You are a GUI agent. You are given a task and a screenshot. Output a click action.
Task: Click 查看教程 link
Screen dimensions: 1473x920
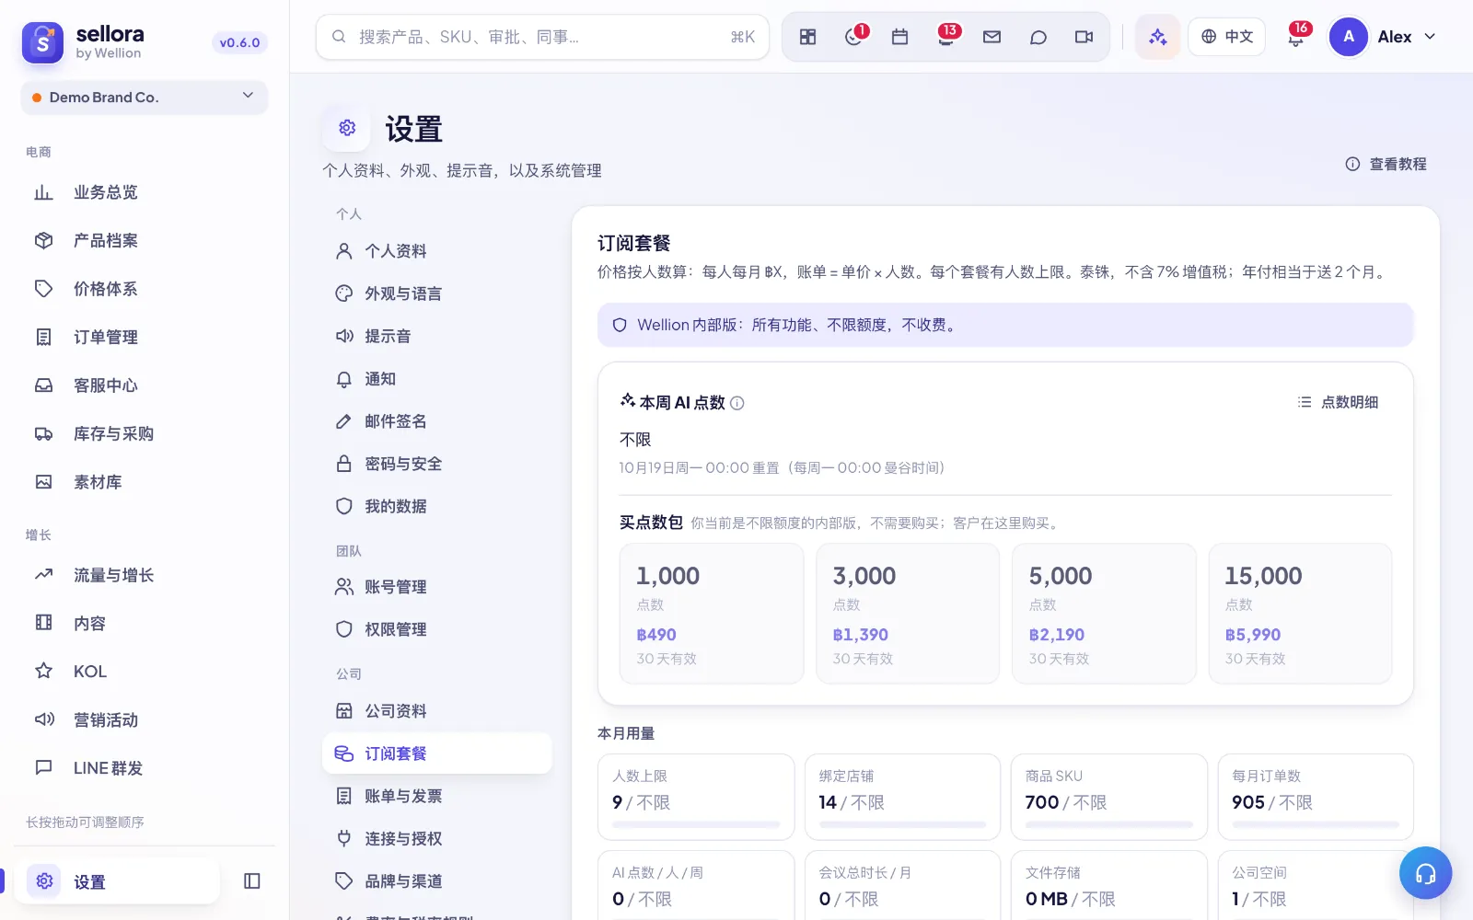[1386, 164]
